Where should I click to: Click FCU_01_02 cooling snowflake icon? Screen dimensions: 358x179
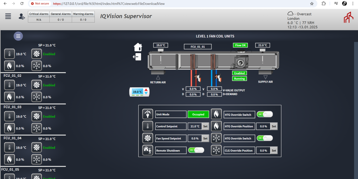coord(37,97)
